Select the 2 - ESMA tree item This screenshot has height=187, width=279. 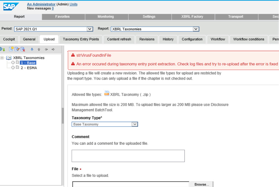coord(29,68)
